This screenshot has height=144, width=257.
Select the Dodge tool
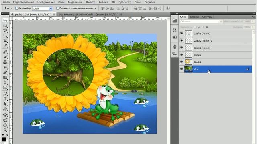(x=5, y=88)
